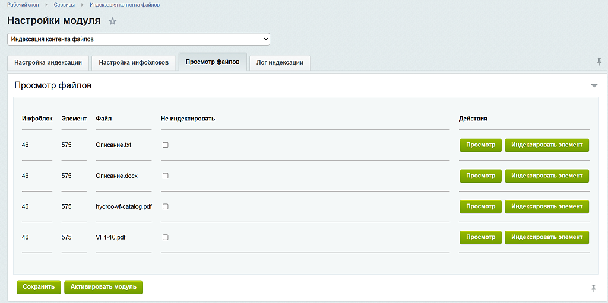The width and height of the screenshot is (608, 303).
Task: Tick Не индексировать checkbox for VF1-10.pdf
Action: (166, 237)
